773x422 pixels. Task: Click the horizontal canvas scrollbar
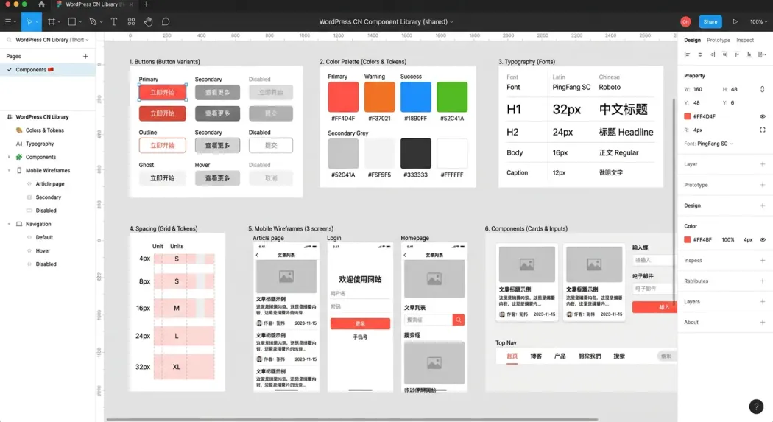[x=352, y=419]
